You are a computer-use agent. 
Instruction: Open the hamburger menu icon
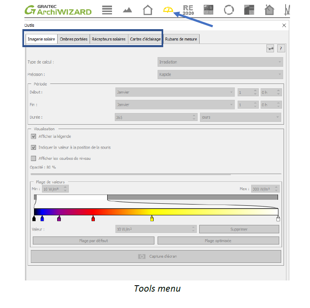[x=107, y=10]
